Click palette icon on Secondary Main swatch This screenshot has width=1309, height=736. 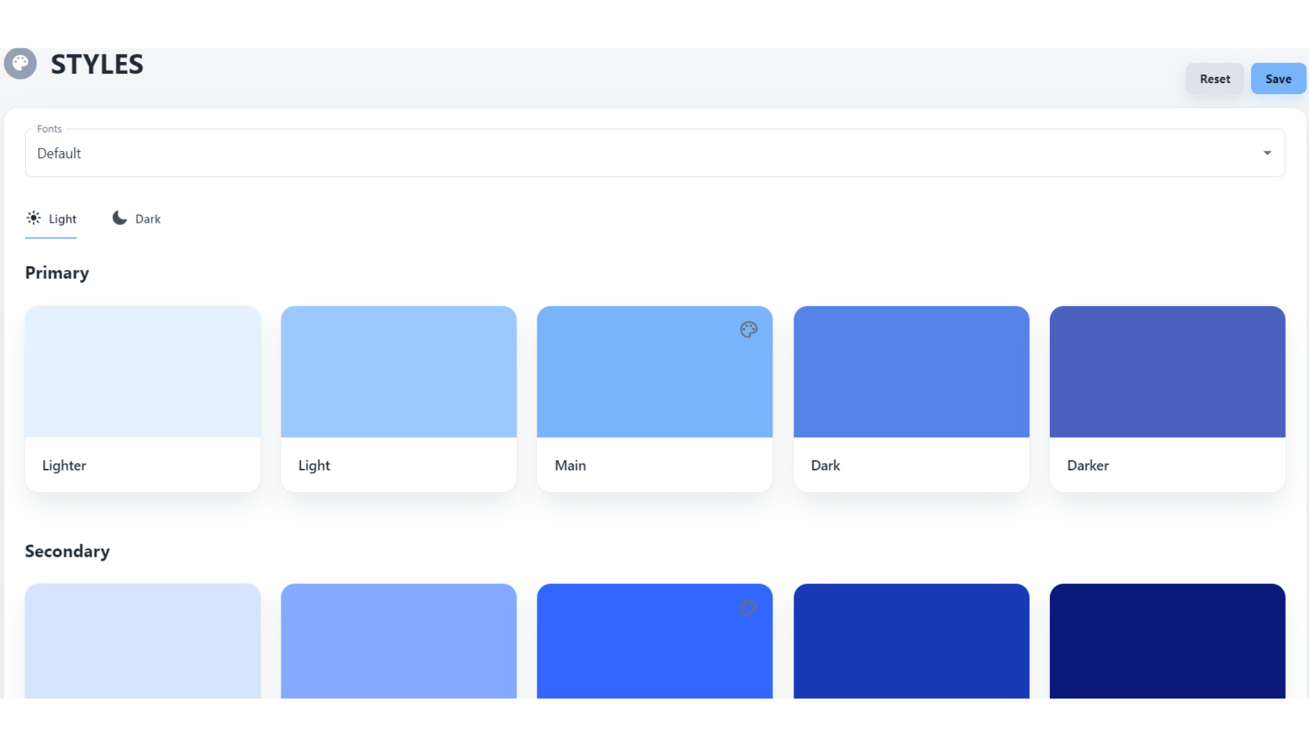coord(749,608)
